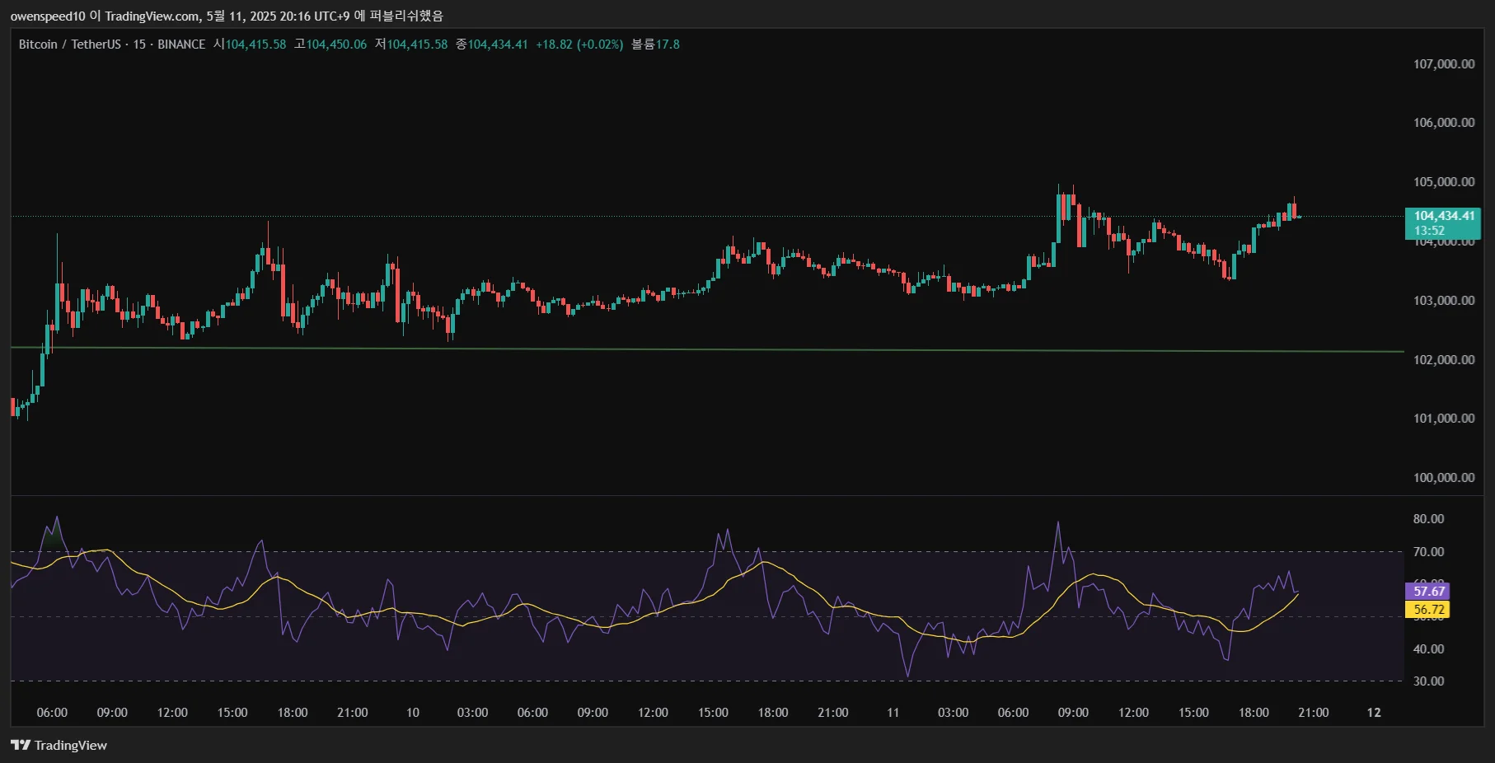Click the RSI 30.00 axis level label

tap(1428, 681)
